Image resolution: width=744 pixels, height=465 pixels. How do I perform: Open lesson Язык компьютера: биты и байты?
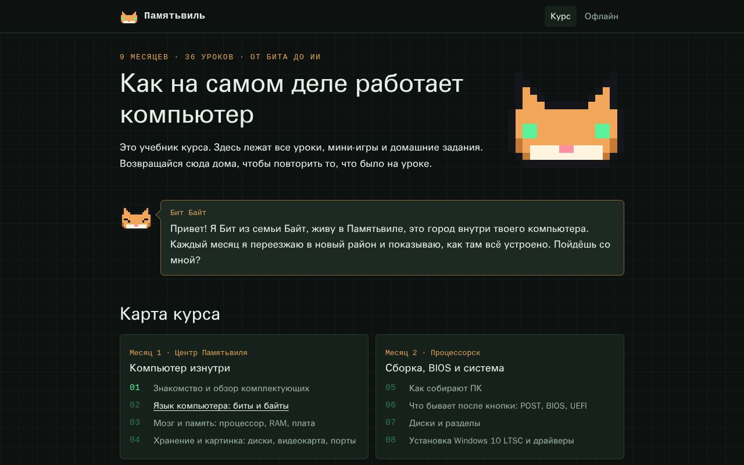pyautogui.click(x=221, y=406)
